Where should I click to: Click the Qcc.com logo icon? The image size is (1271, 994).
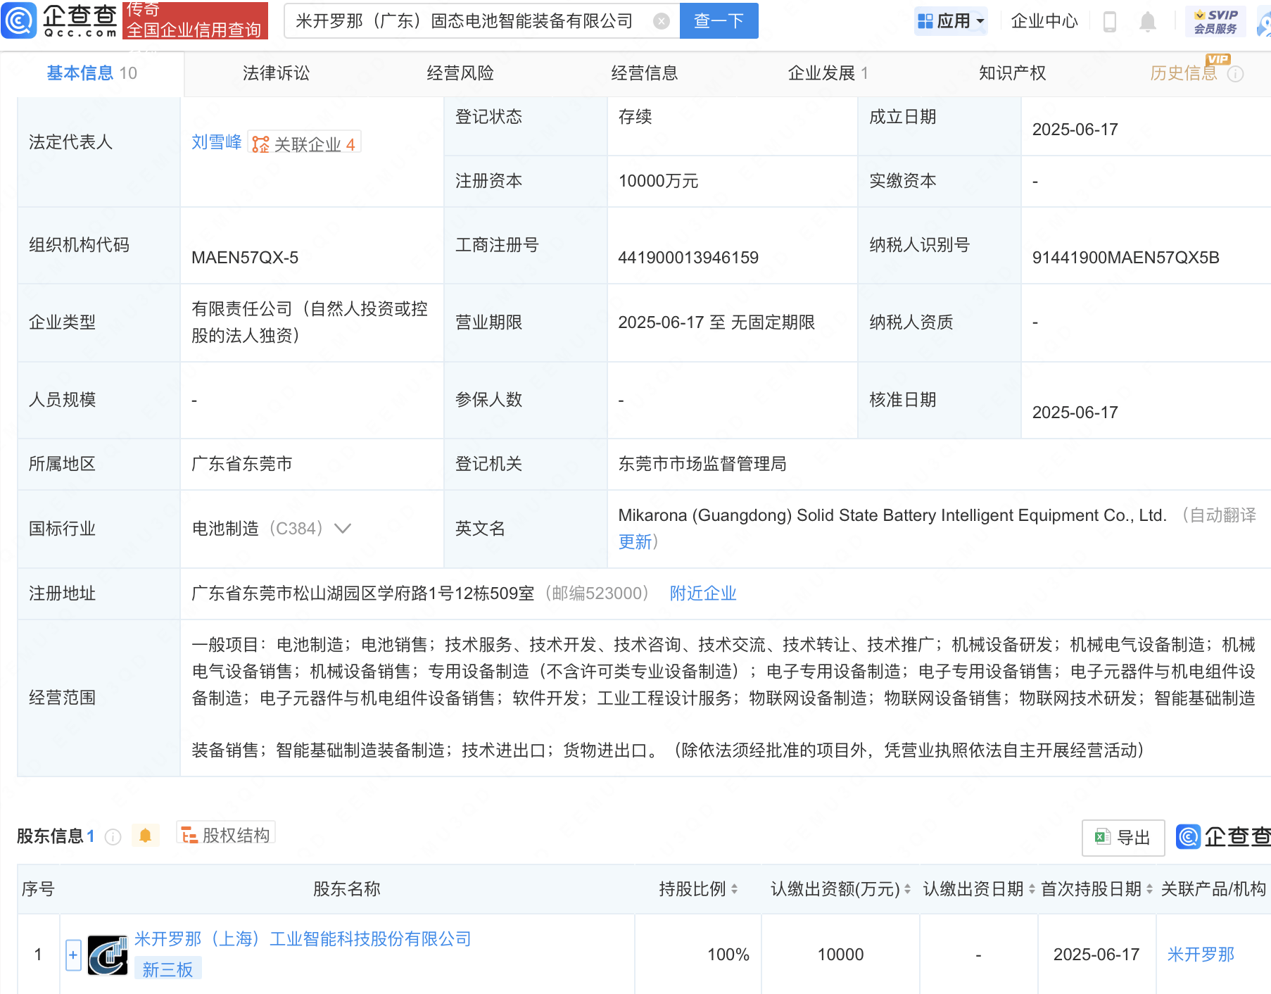pos(19,20)
